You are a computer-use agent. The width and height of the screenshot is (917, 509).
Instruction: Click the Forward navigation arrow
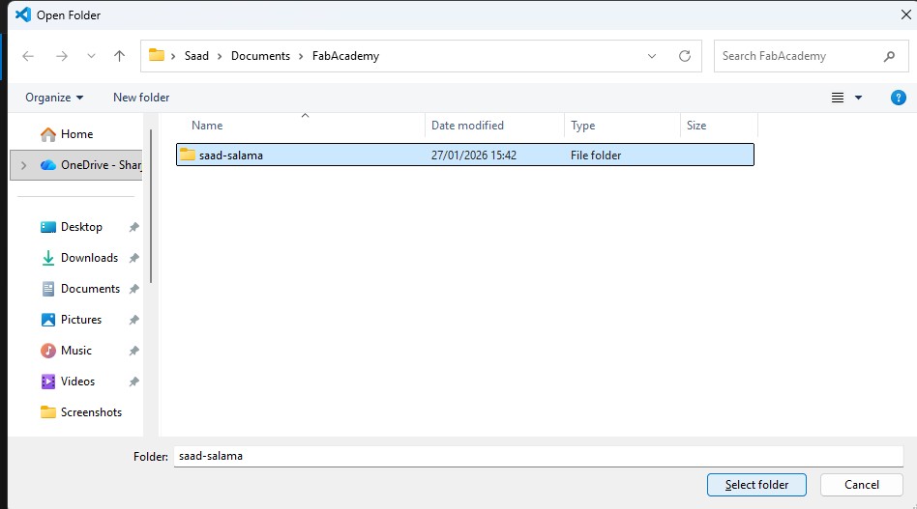[61, 56]
